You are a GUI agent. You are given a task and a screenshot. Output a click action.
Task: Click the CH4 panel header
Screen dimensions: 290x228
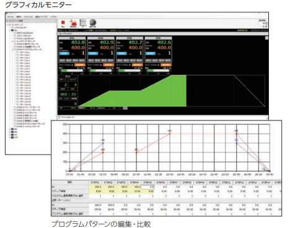(x=158, y=38)
